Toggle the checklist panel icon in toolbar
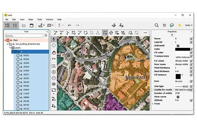 15,25
